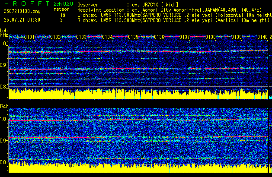Click time marker 0134
Screen dimensions: 272x177
coord(107,37)
